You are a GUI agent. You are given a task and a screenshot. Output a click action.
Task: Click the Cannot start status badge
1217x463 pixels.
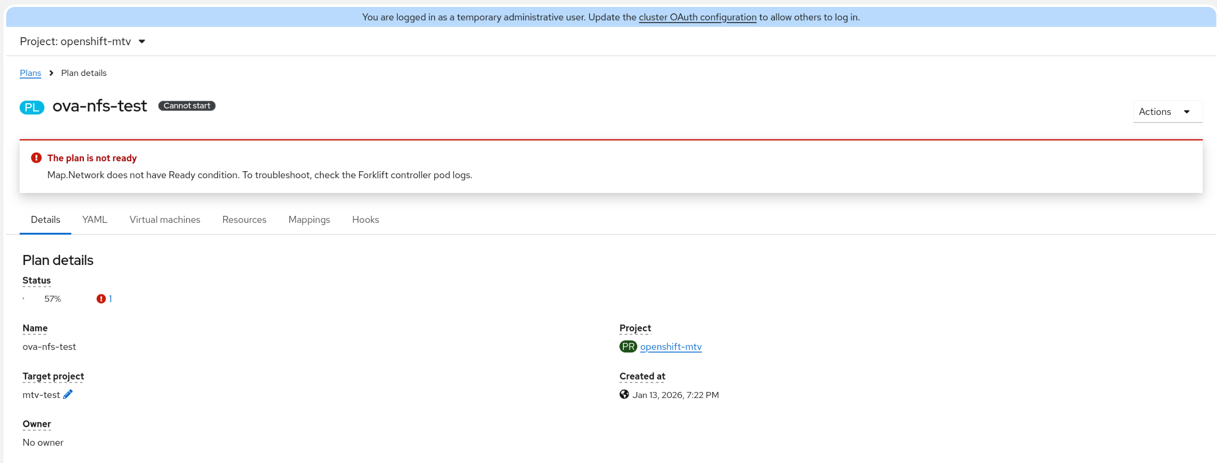click(x=187, y=106)
